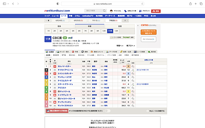
Task: Open the データ分析 tab bar-chart icon
Action: 107,52
